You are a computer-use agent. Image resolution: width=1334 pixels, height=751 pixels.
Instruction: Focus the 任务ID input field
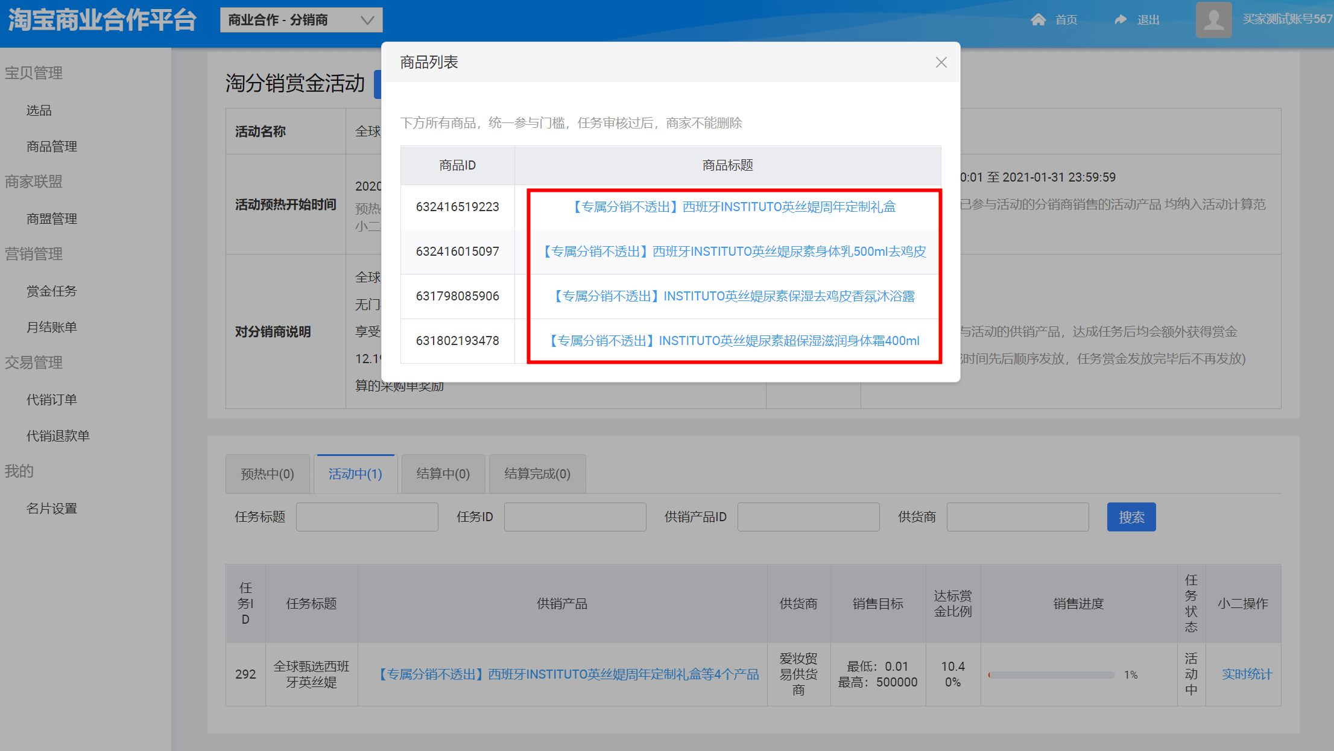[x=575, y=517]
